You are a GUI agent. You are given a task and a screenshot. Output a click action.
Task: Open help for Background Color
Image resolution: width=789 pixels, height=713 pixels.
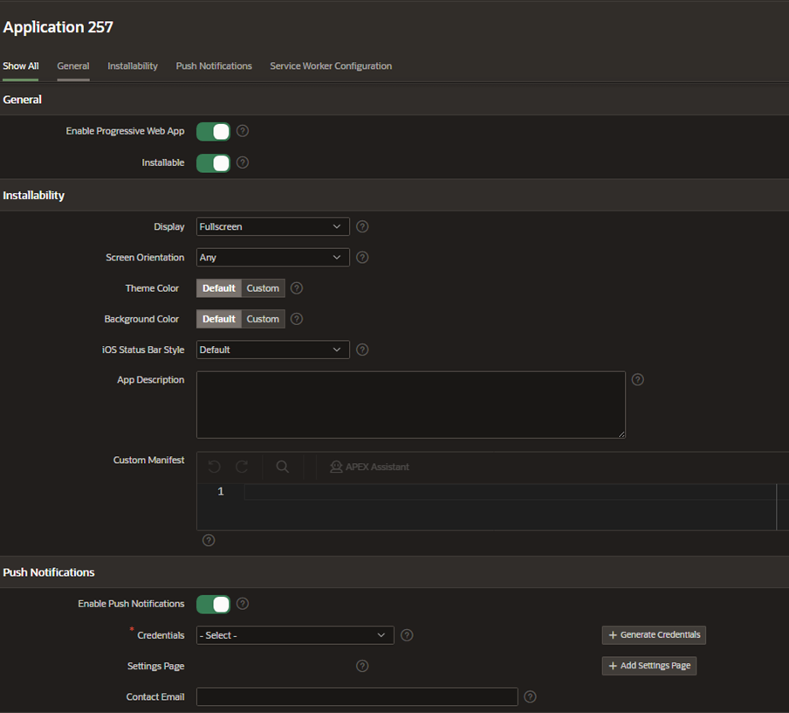pyautogui.click(x=297, y=319)
